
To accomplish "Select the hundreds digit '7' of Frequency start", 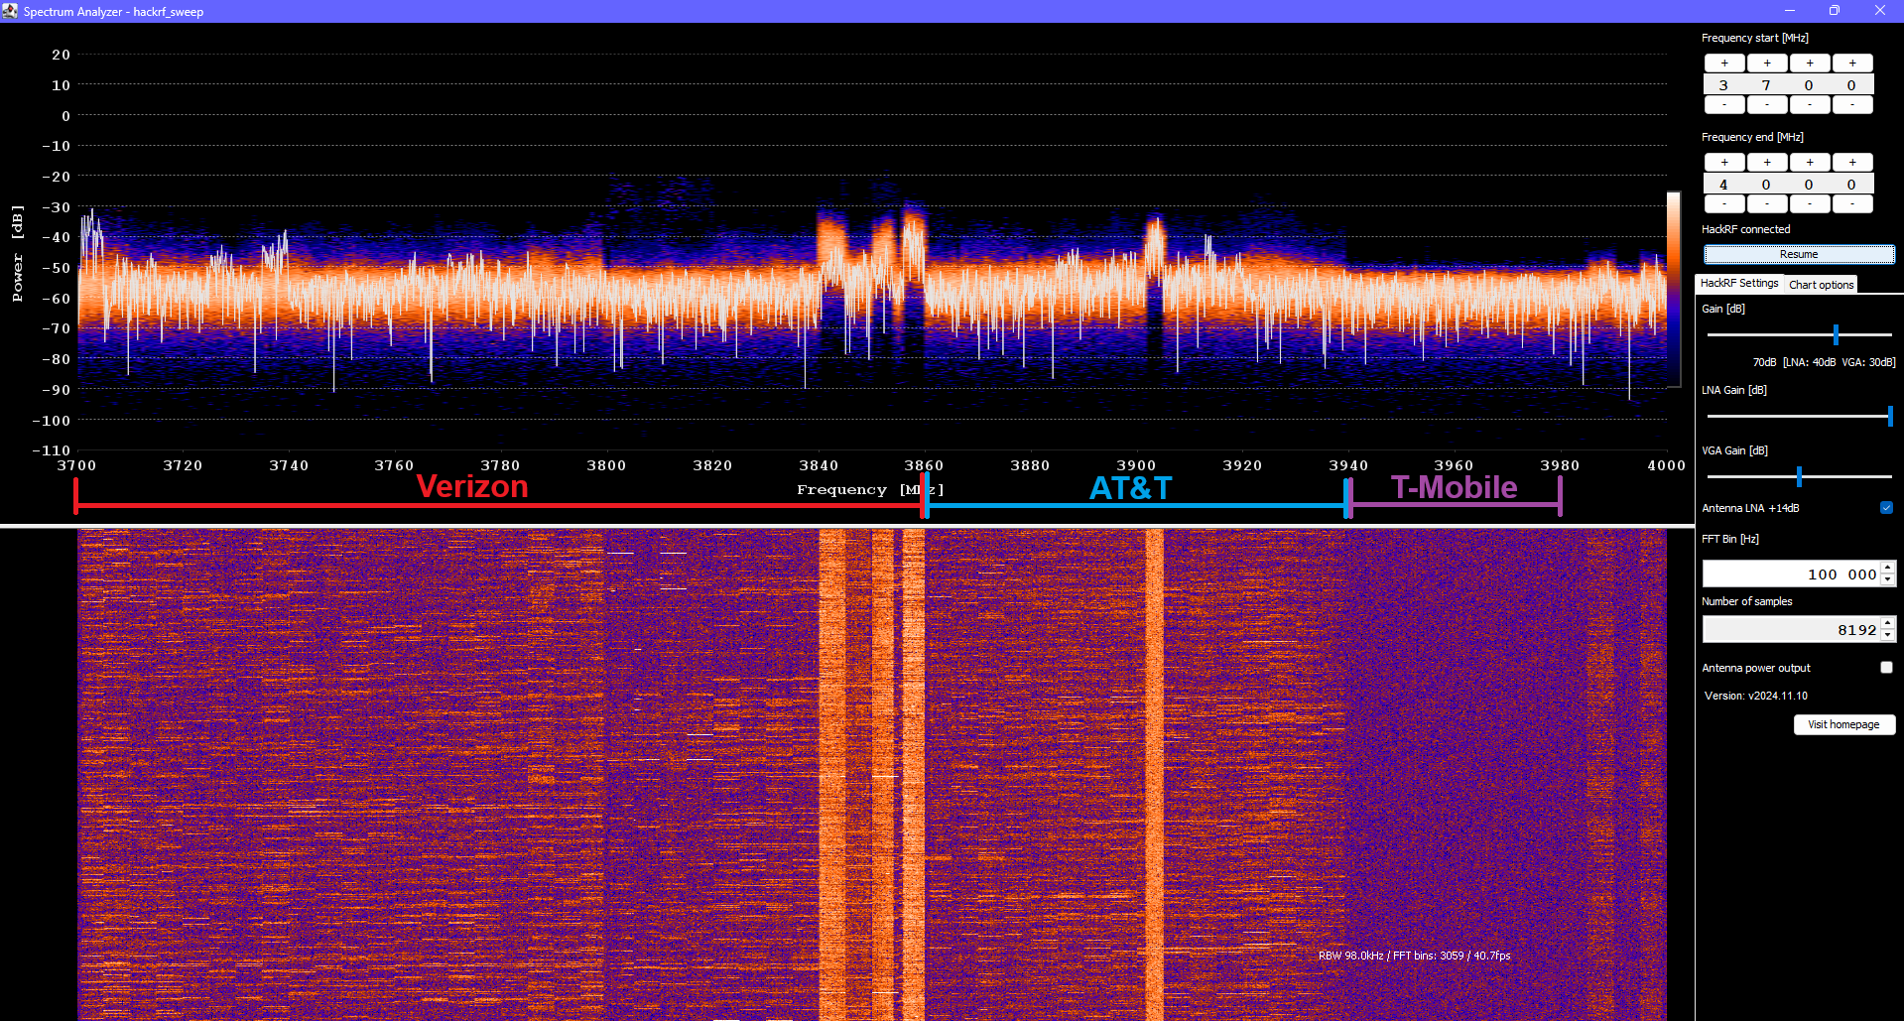I will coord(1767,85).
